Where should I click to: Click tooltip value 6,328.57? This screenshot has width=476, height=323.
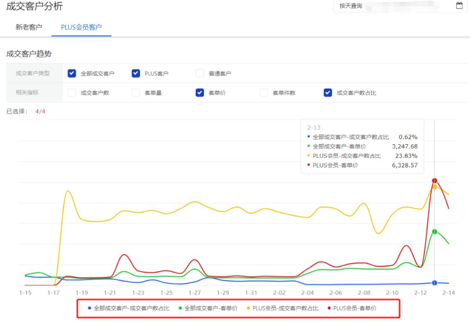click(x=405, y=165)
